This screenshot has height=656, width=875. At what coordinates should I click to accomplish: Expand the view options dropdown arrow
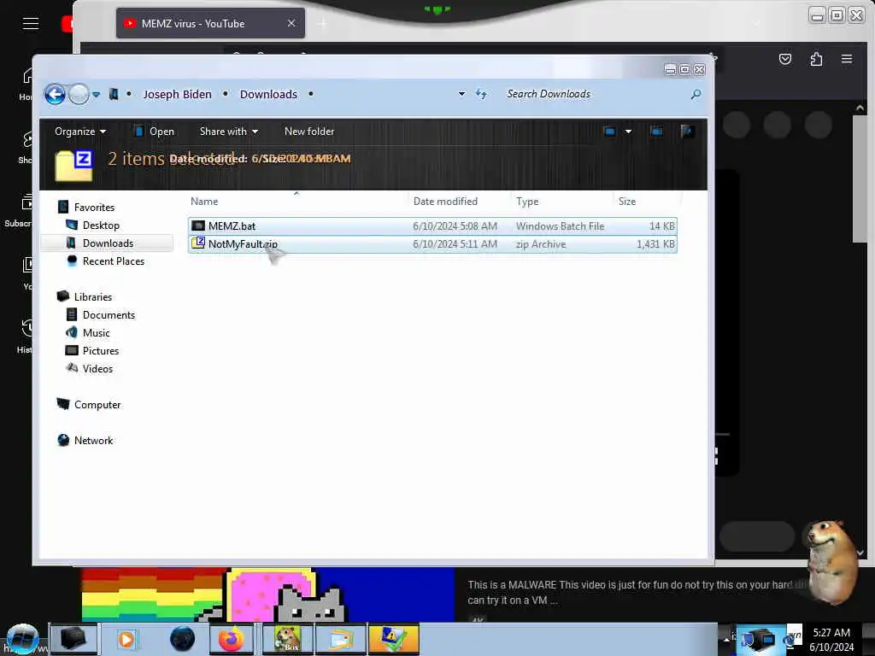[628, 132]
